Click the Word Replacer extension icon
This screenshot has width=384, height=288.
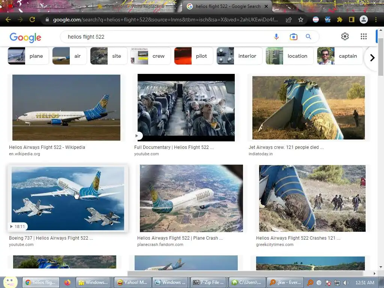[328, 19]
